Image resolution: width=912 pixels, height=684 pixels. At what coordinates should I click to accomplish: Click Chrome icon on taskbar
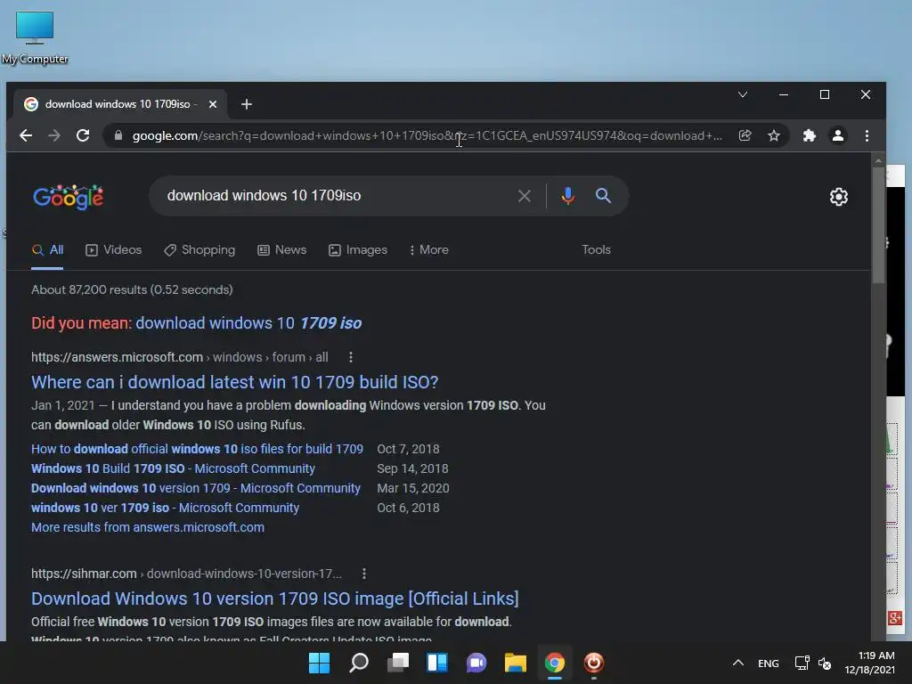555,663
